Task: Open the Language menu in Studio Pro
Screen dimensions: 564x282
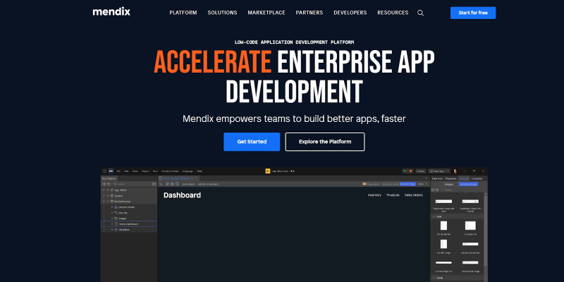Action: [188, 171]
